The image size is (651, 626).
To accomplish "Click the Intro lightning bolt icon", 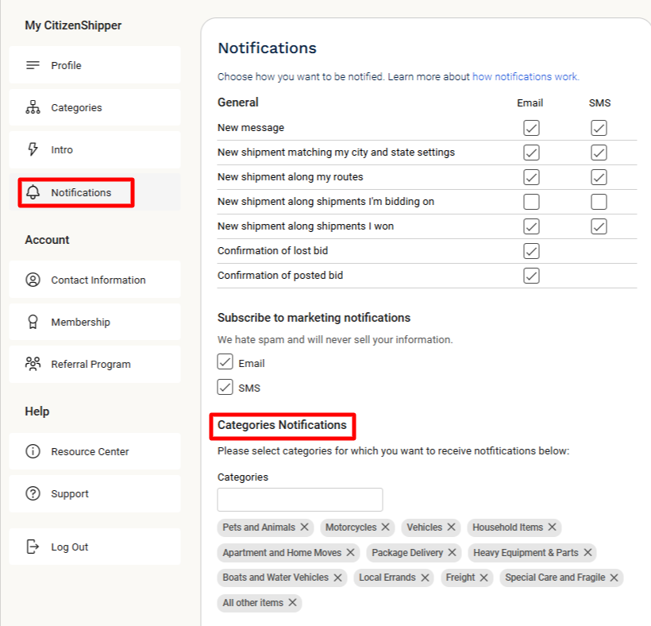I will 33,149.
